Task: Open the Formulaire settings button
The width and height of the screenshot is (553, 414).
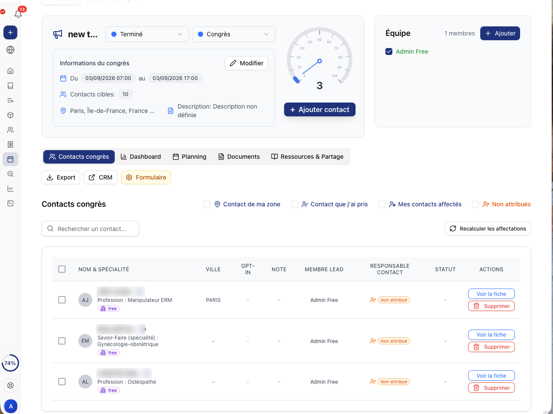Action: tap(146, 177)
